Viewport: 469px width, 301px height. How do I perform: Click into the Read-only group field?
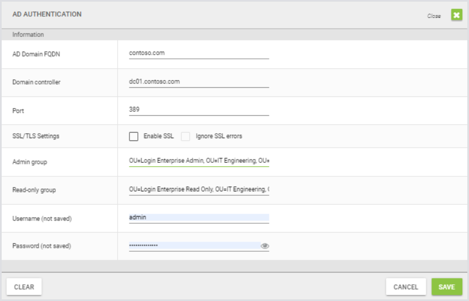(198, 190)
